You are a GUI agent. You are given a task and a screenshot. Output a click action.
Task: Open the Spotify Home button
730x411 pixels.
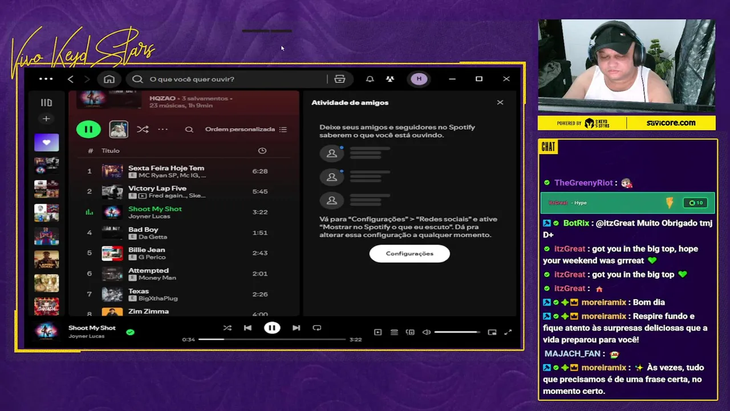coord(109,79)
